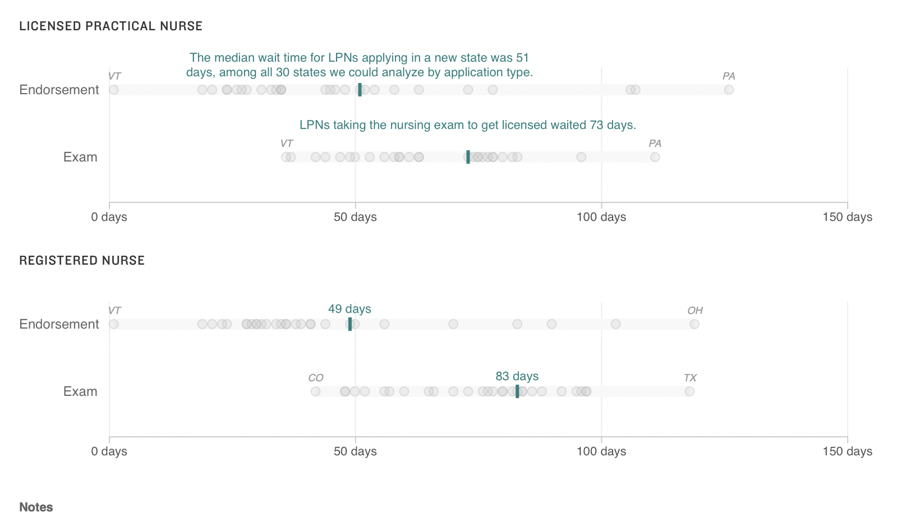Click the PA dot in LPN Endorsement row

pyautogui.click(x=729, y=90)
